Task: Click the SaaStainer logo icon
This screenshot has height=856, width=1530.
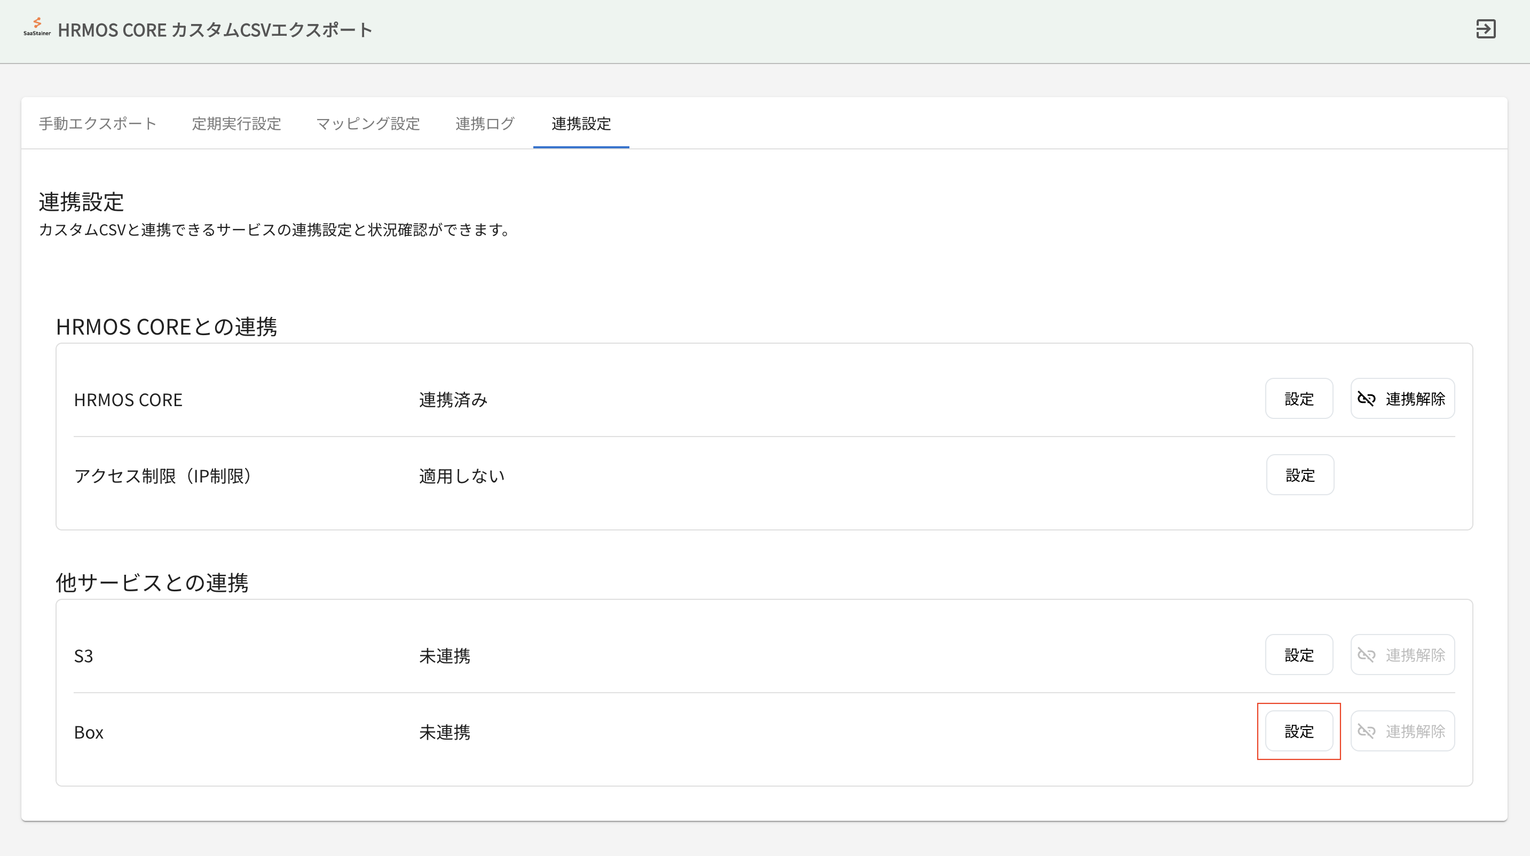Action: point(37,27)
